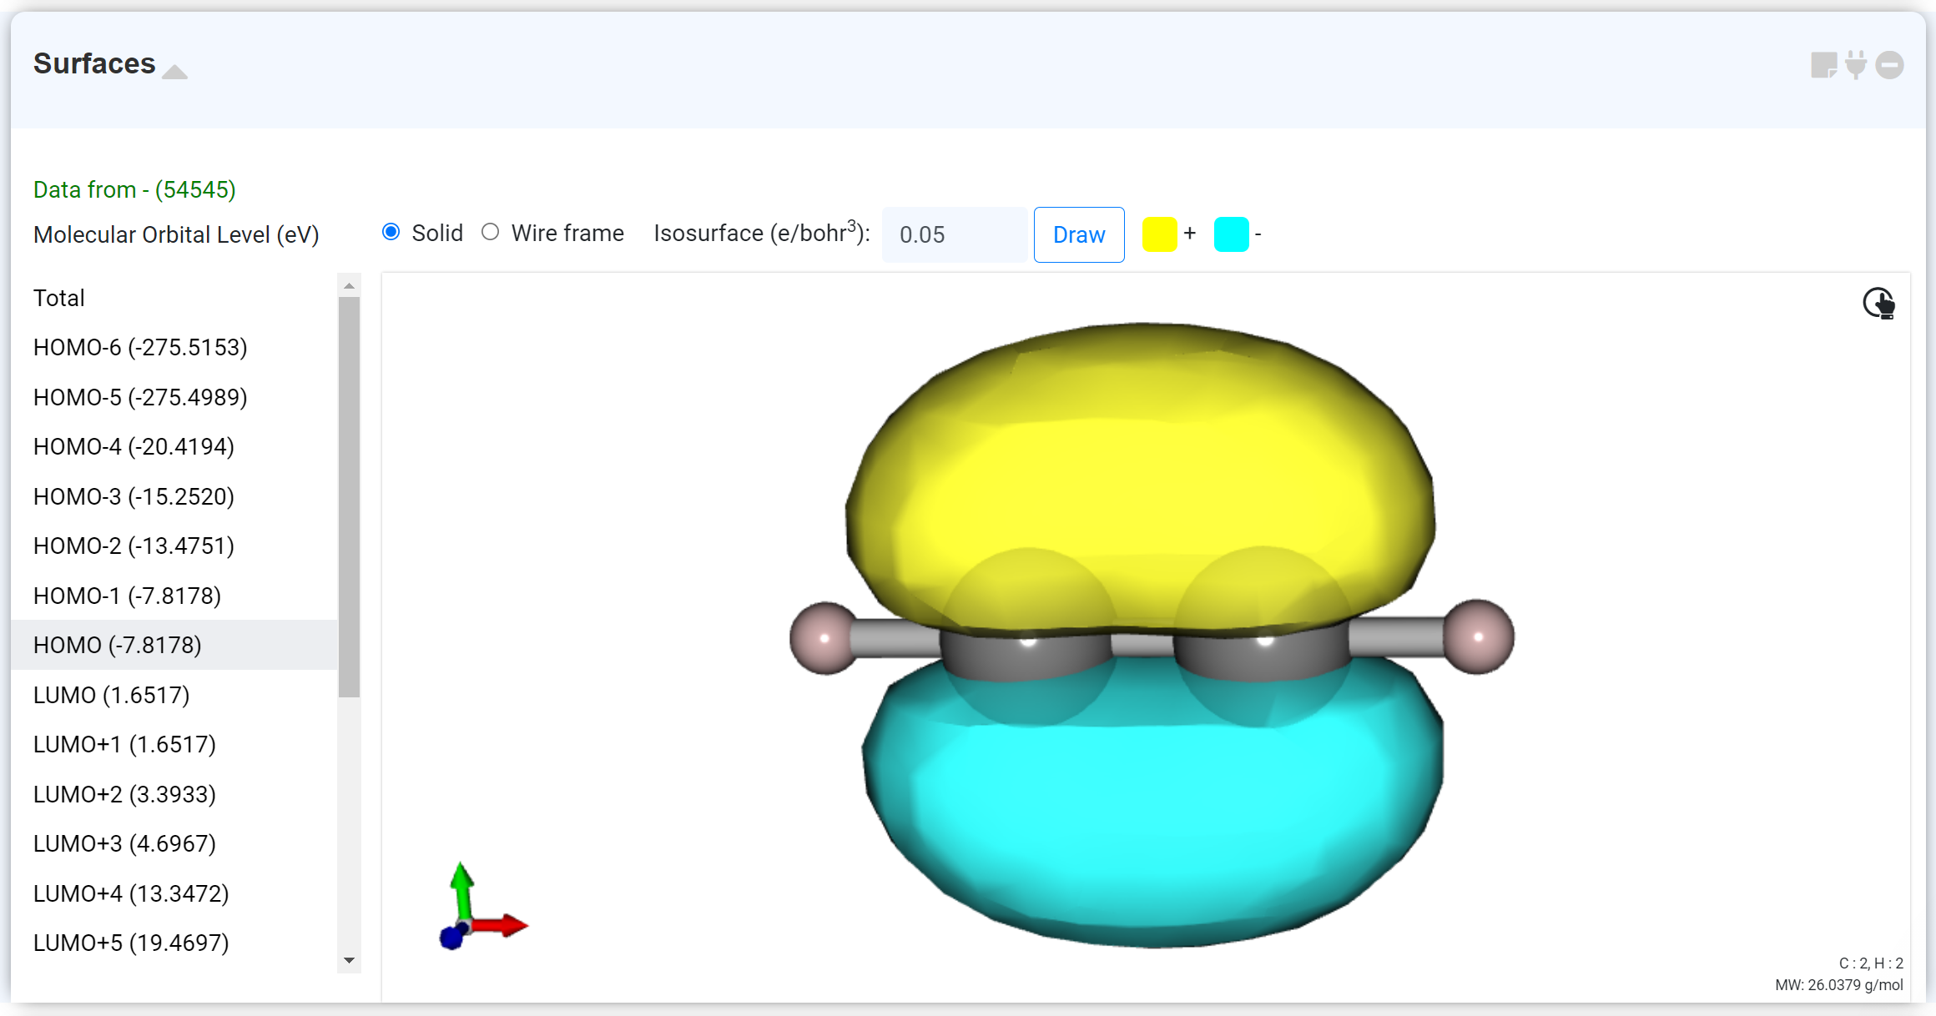Screen dimensions: 1936x1016
Task: Select the Solid rendering option
Action: (391, 233)
